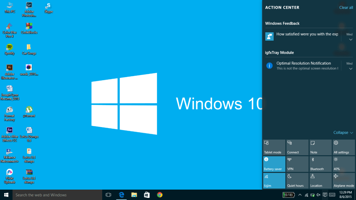Click the igfxTray Module group header

click(279, 52)
